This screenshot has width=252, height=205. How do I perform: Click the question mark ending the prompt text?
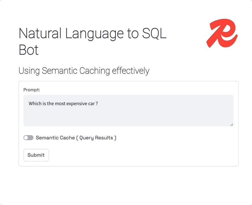(97, 103)
